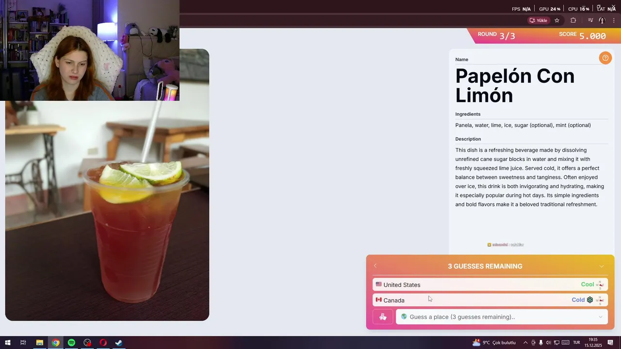Show hidden system tray icons
This screenshot has width=621, height=349.
[525, 343]
